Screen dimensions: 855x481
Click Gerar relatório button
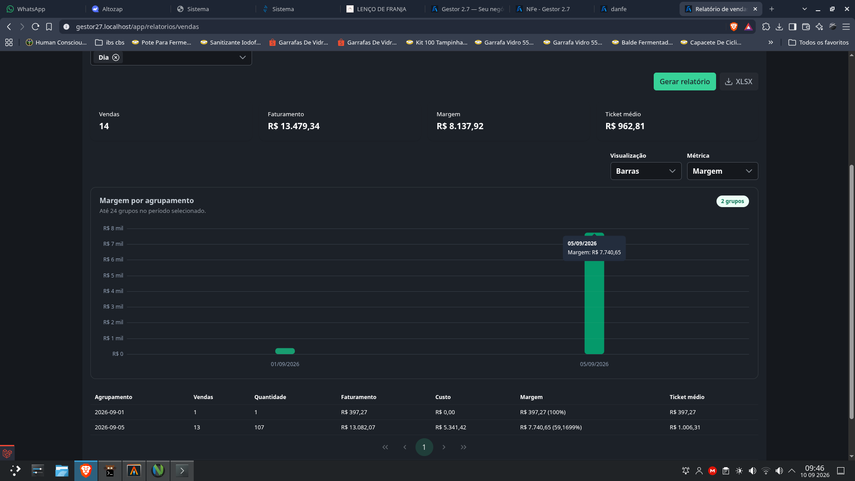coord(684,82)
